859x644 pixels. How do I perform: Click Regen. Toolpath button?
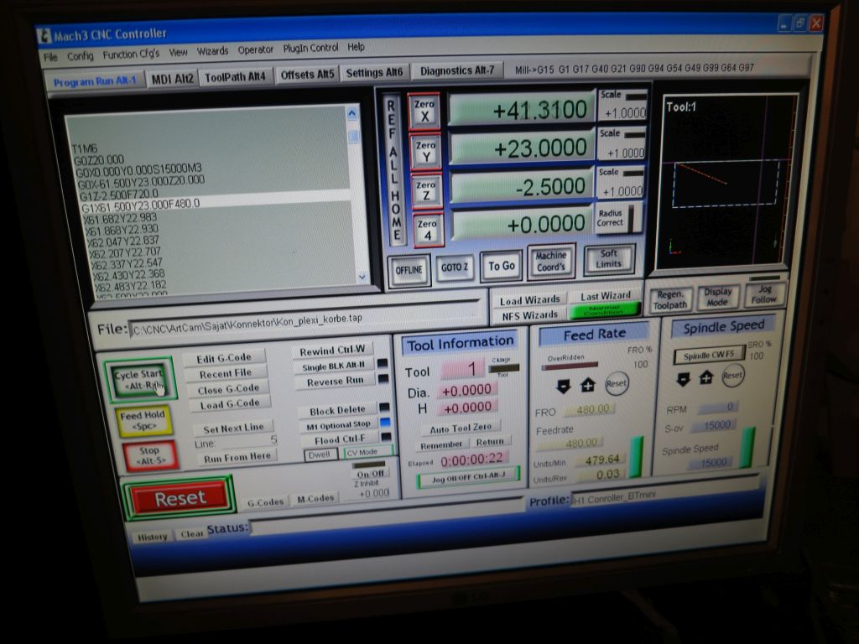[669, 299]
